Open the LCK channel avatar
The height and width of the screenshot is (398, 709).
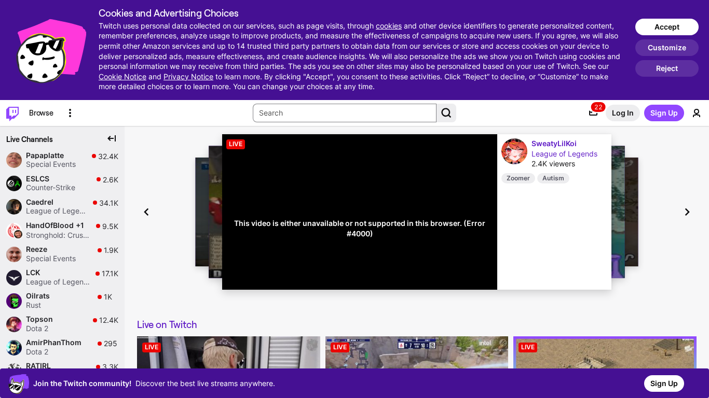point(13,278)
